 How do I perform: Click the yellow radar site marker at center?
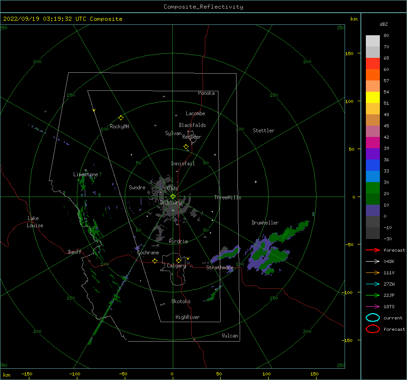tap(173, 197)
